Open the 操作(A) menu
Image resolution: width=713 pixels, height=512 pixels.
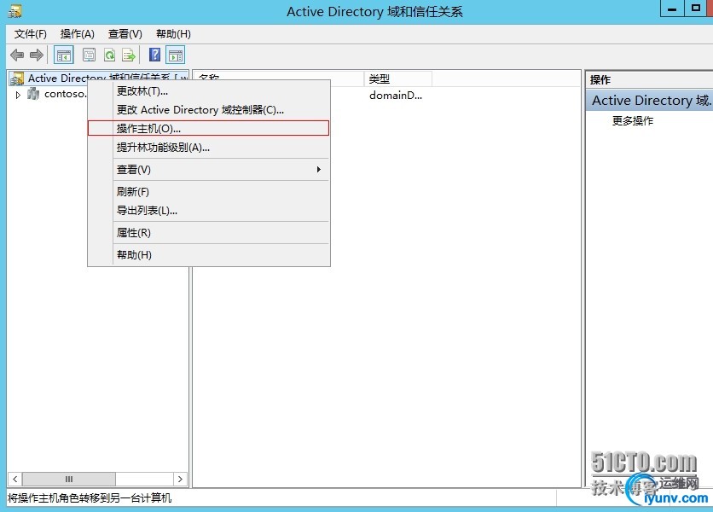coord(78,34)
